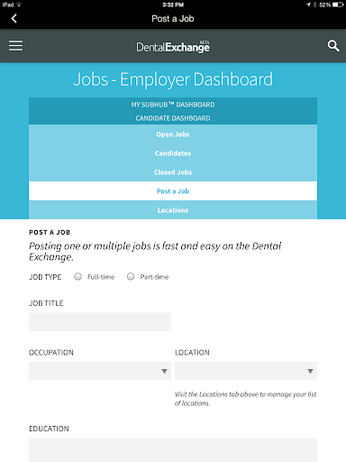Tap the back arrow icon
This screenshot has width=346, height=462.
pos(14,18)
